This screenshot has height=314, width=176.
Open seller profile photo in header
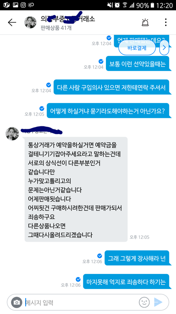pos(30,22)
